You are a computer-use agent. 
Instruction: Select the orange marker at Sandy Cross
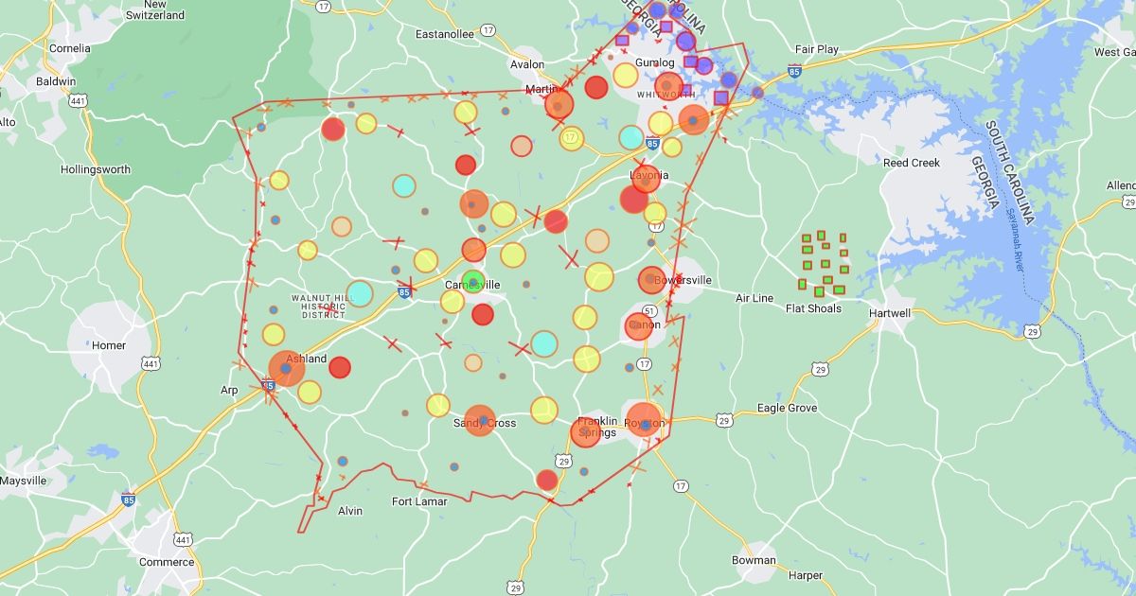click(x=480, y=420)
